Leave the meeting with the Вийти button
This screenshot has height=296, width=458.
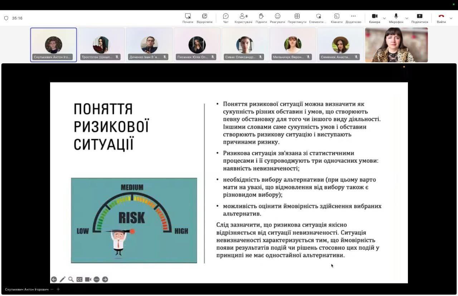[441, 18]
